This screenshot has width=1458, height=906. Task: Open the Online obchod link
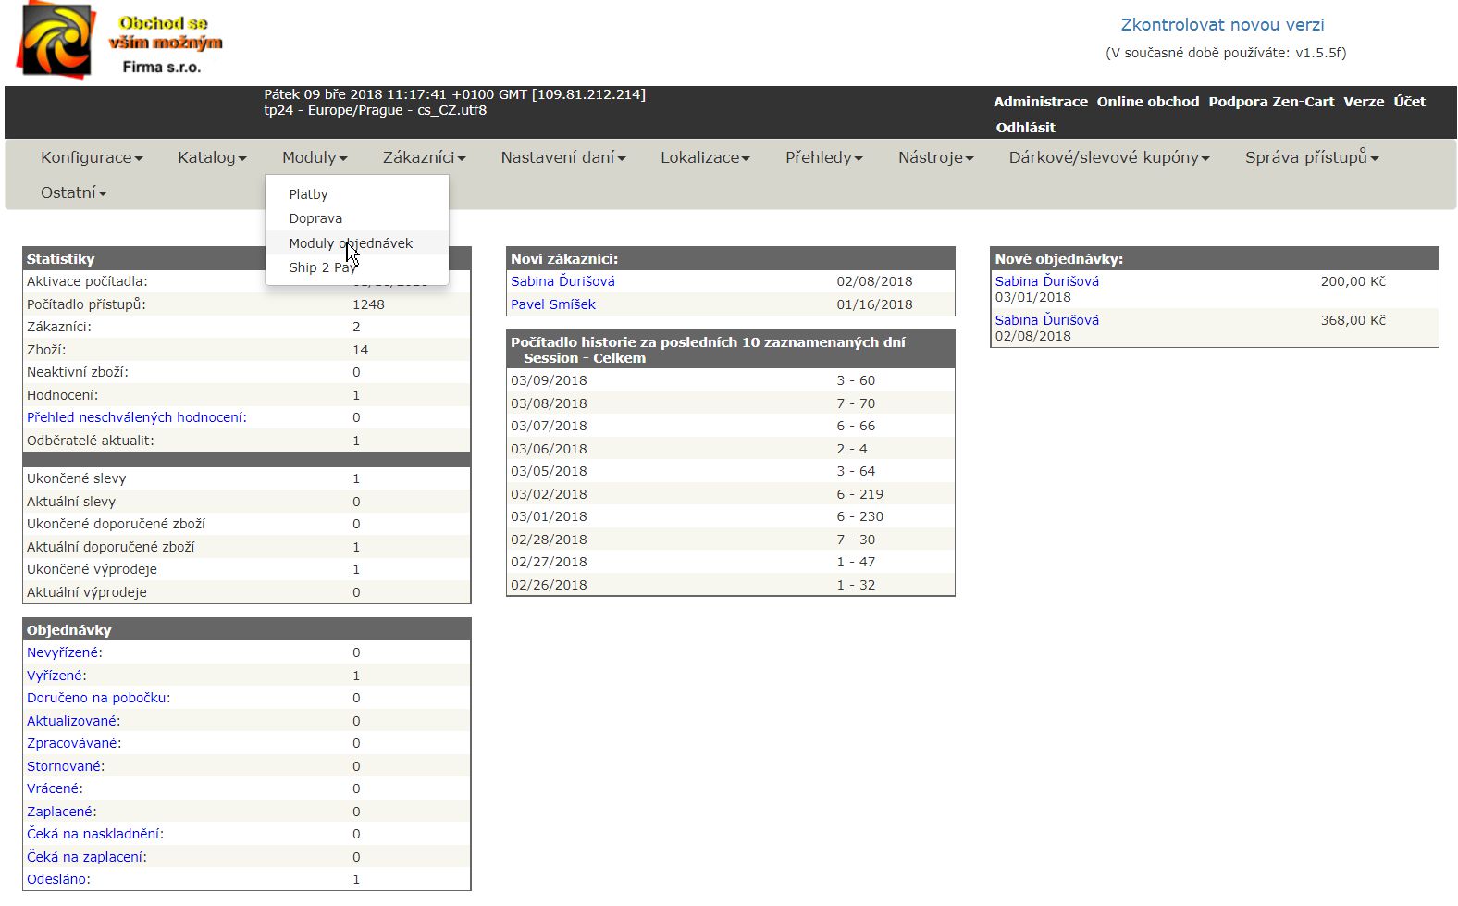(1147, 102)
